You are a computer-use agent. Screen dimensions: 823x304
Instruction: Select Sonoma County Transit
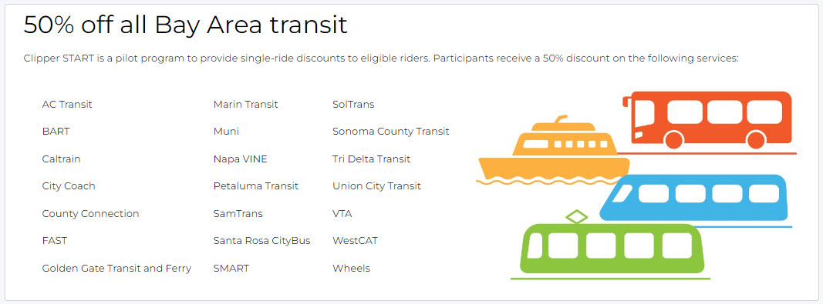coord(391,132)
